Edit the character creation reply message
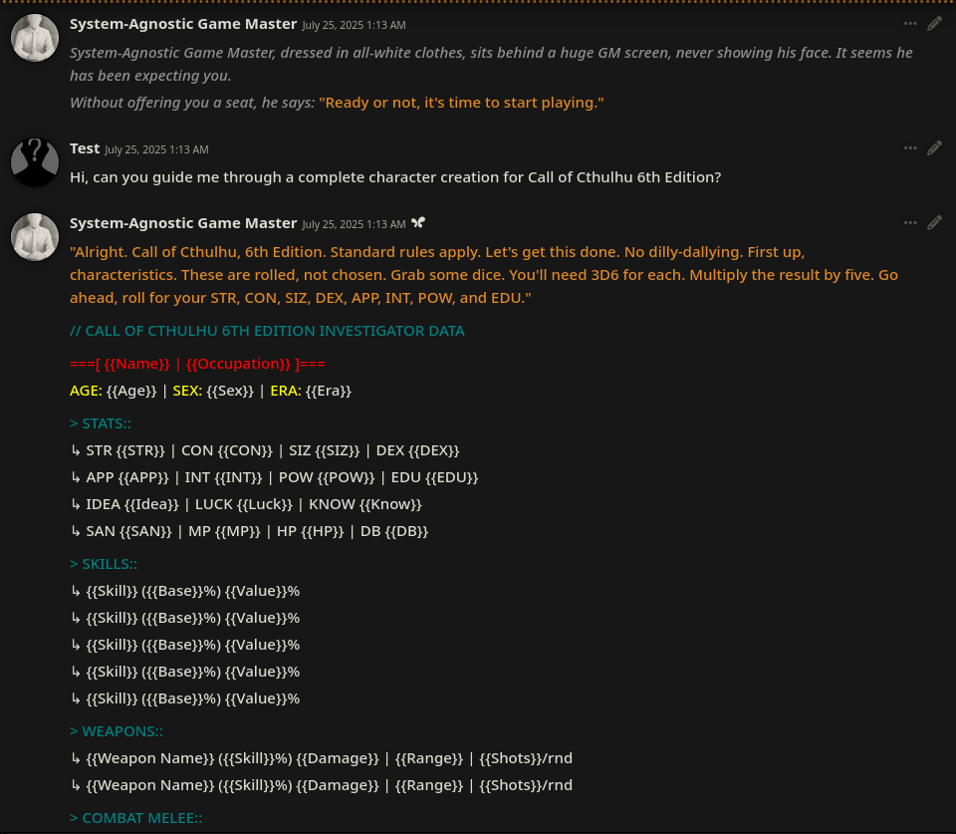Image resolution: width=956 pixels, height=834 pixels. point(934,222)
